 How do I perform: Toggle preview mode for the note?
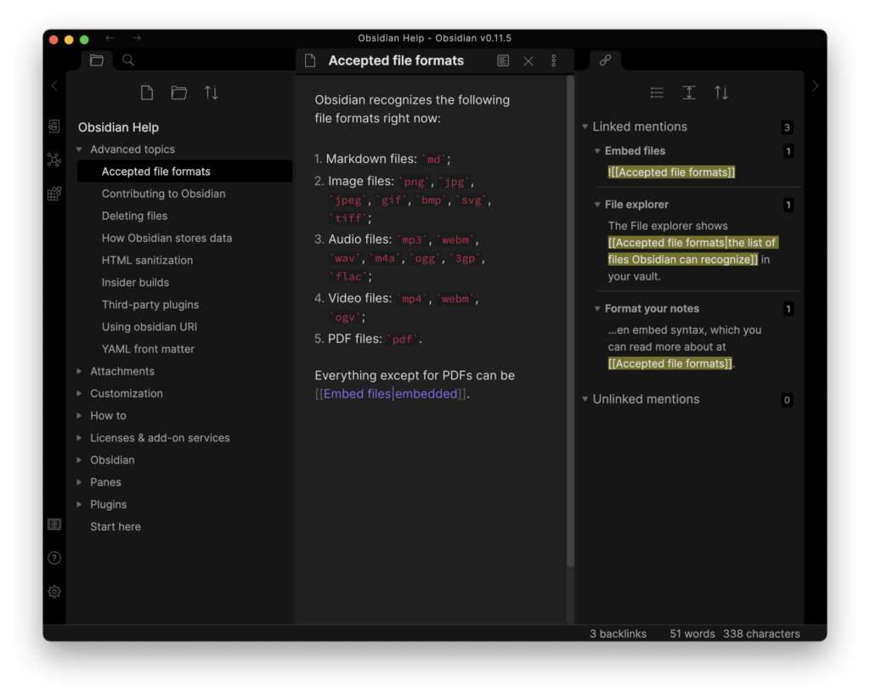[503, 61]
